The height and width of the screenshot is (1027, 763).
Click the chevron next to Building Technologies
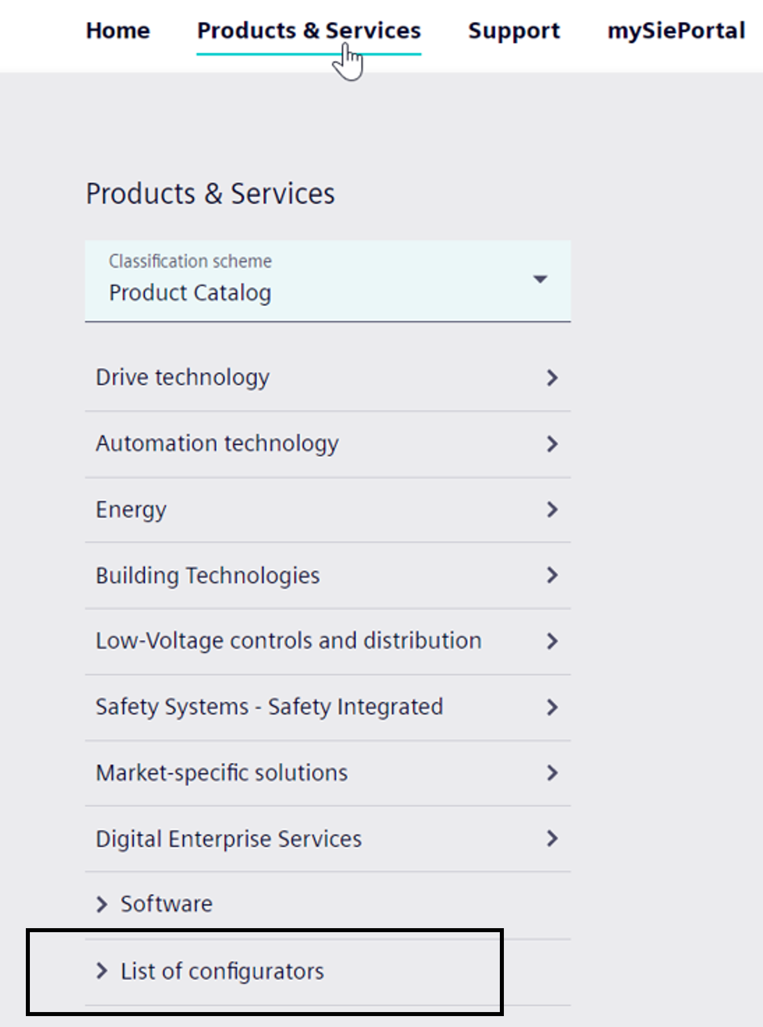pyautogui.click(x=552, y=575)
